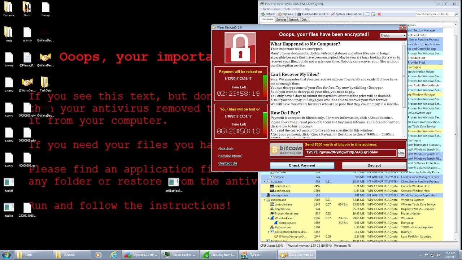This screenshot has height=260, width=462.
Task: Open the Users menu in Process Hacker
Action: click(297, 9)
